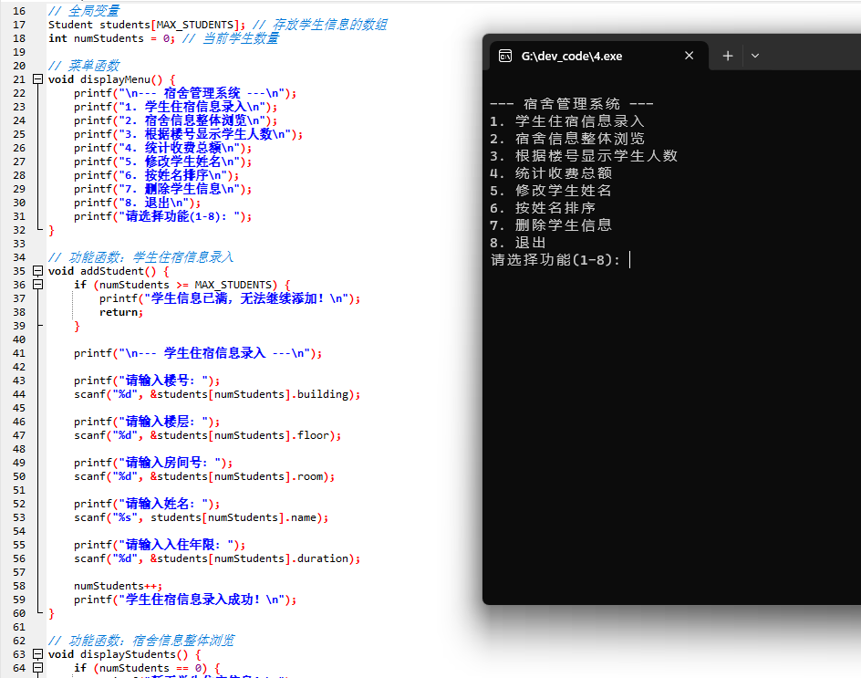
Task: Click the printf line 学生信息已满
Action: 230,298
